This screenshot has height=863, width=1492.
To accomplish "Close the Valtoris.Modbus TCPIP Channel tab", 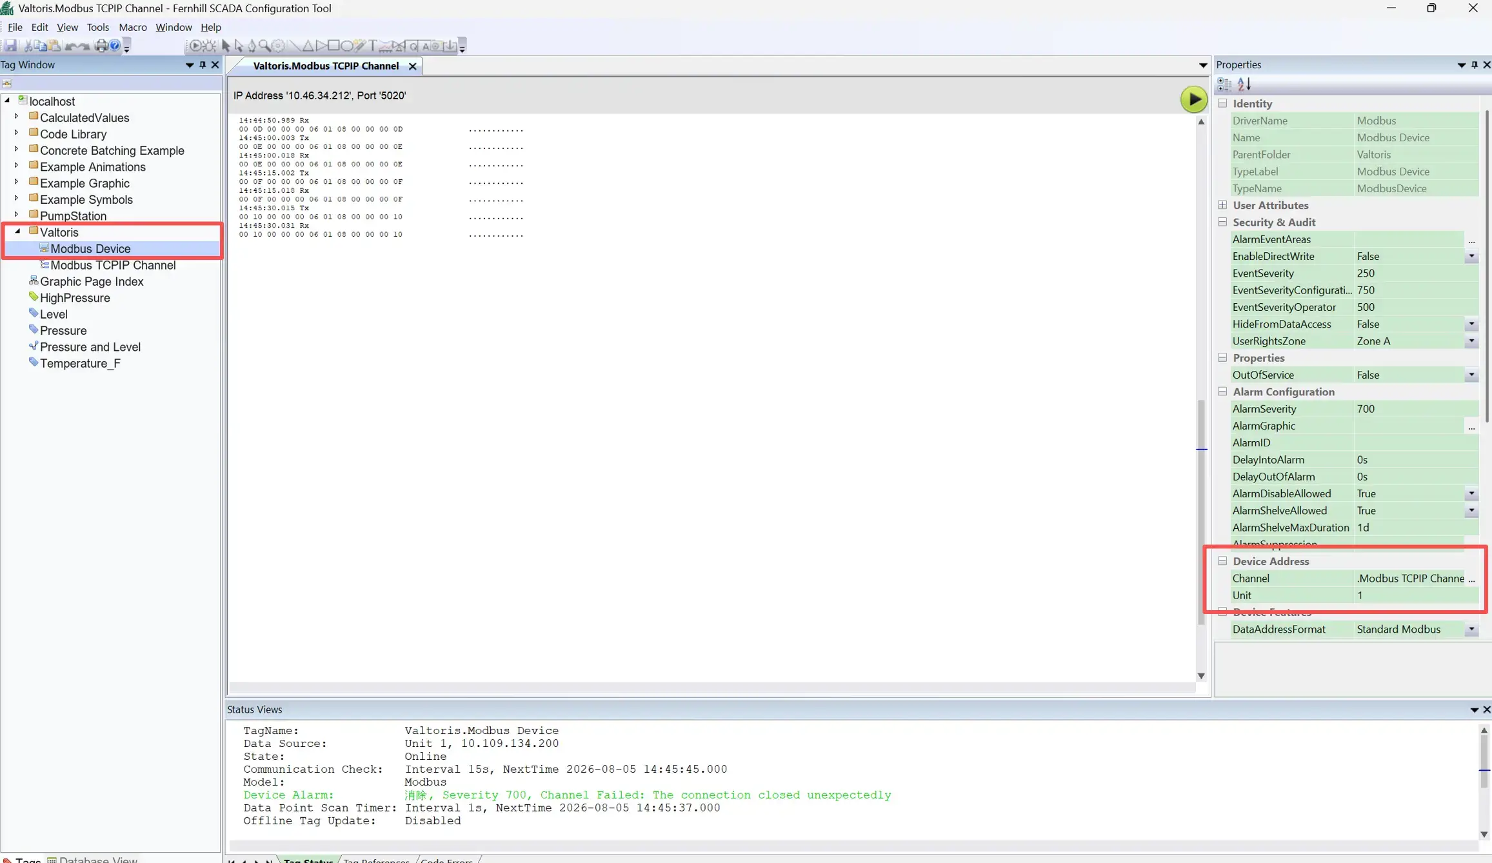I will point(412,66).
